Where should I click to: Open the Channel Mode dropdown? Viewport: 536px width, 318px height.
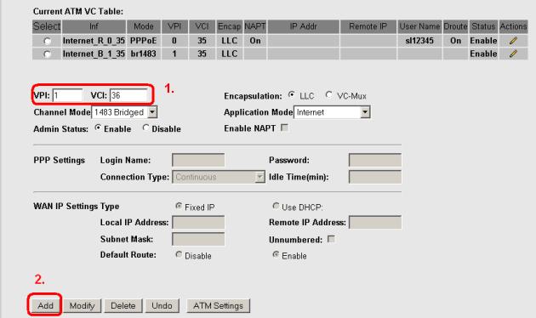[124, 112]
